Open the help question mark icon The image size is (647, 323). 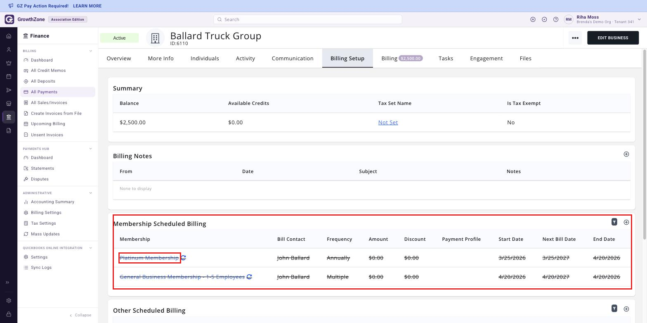pos(556,19)
